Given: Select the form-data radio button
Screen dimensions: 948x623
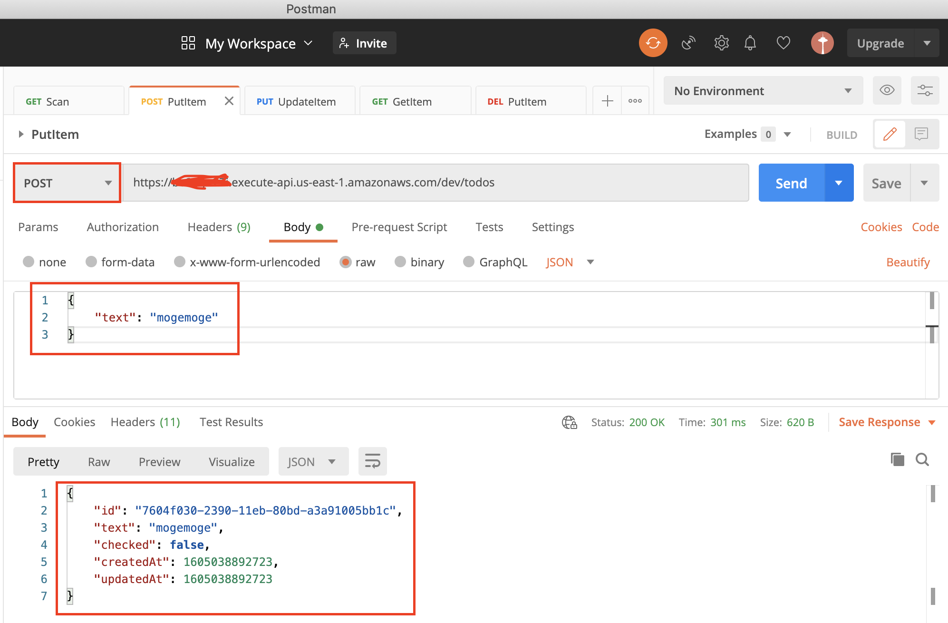Looking at the screenshot, I should tap(91, 262).
